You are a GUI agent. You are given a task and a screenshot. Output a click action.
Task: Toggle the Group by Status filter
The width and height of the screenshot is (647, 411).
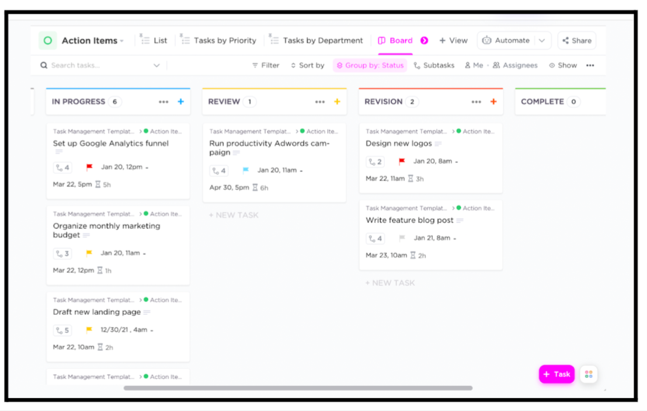[370, 65]
